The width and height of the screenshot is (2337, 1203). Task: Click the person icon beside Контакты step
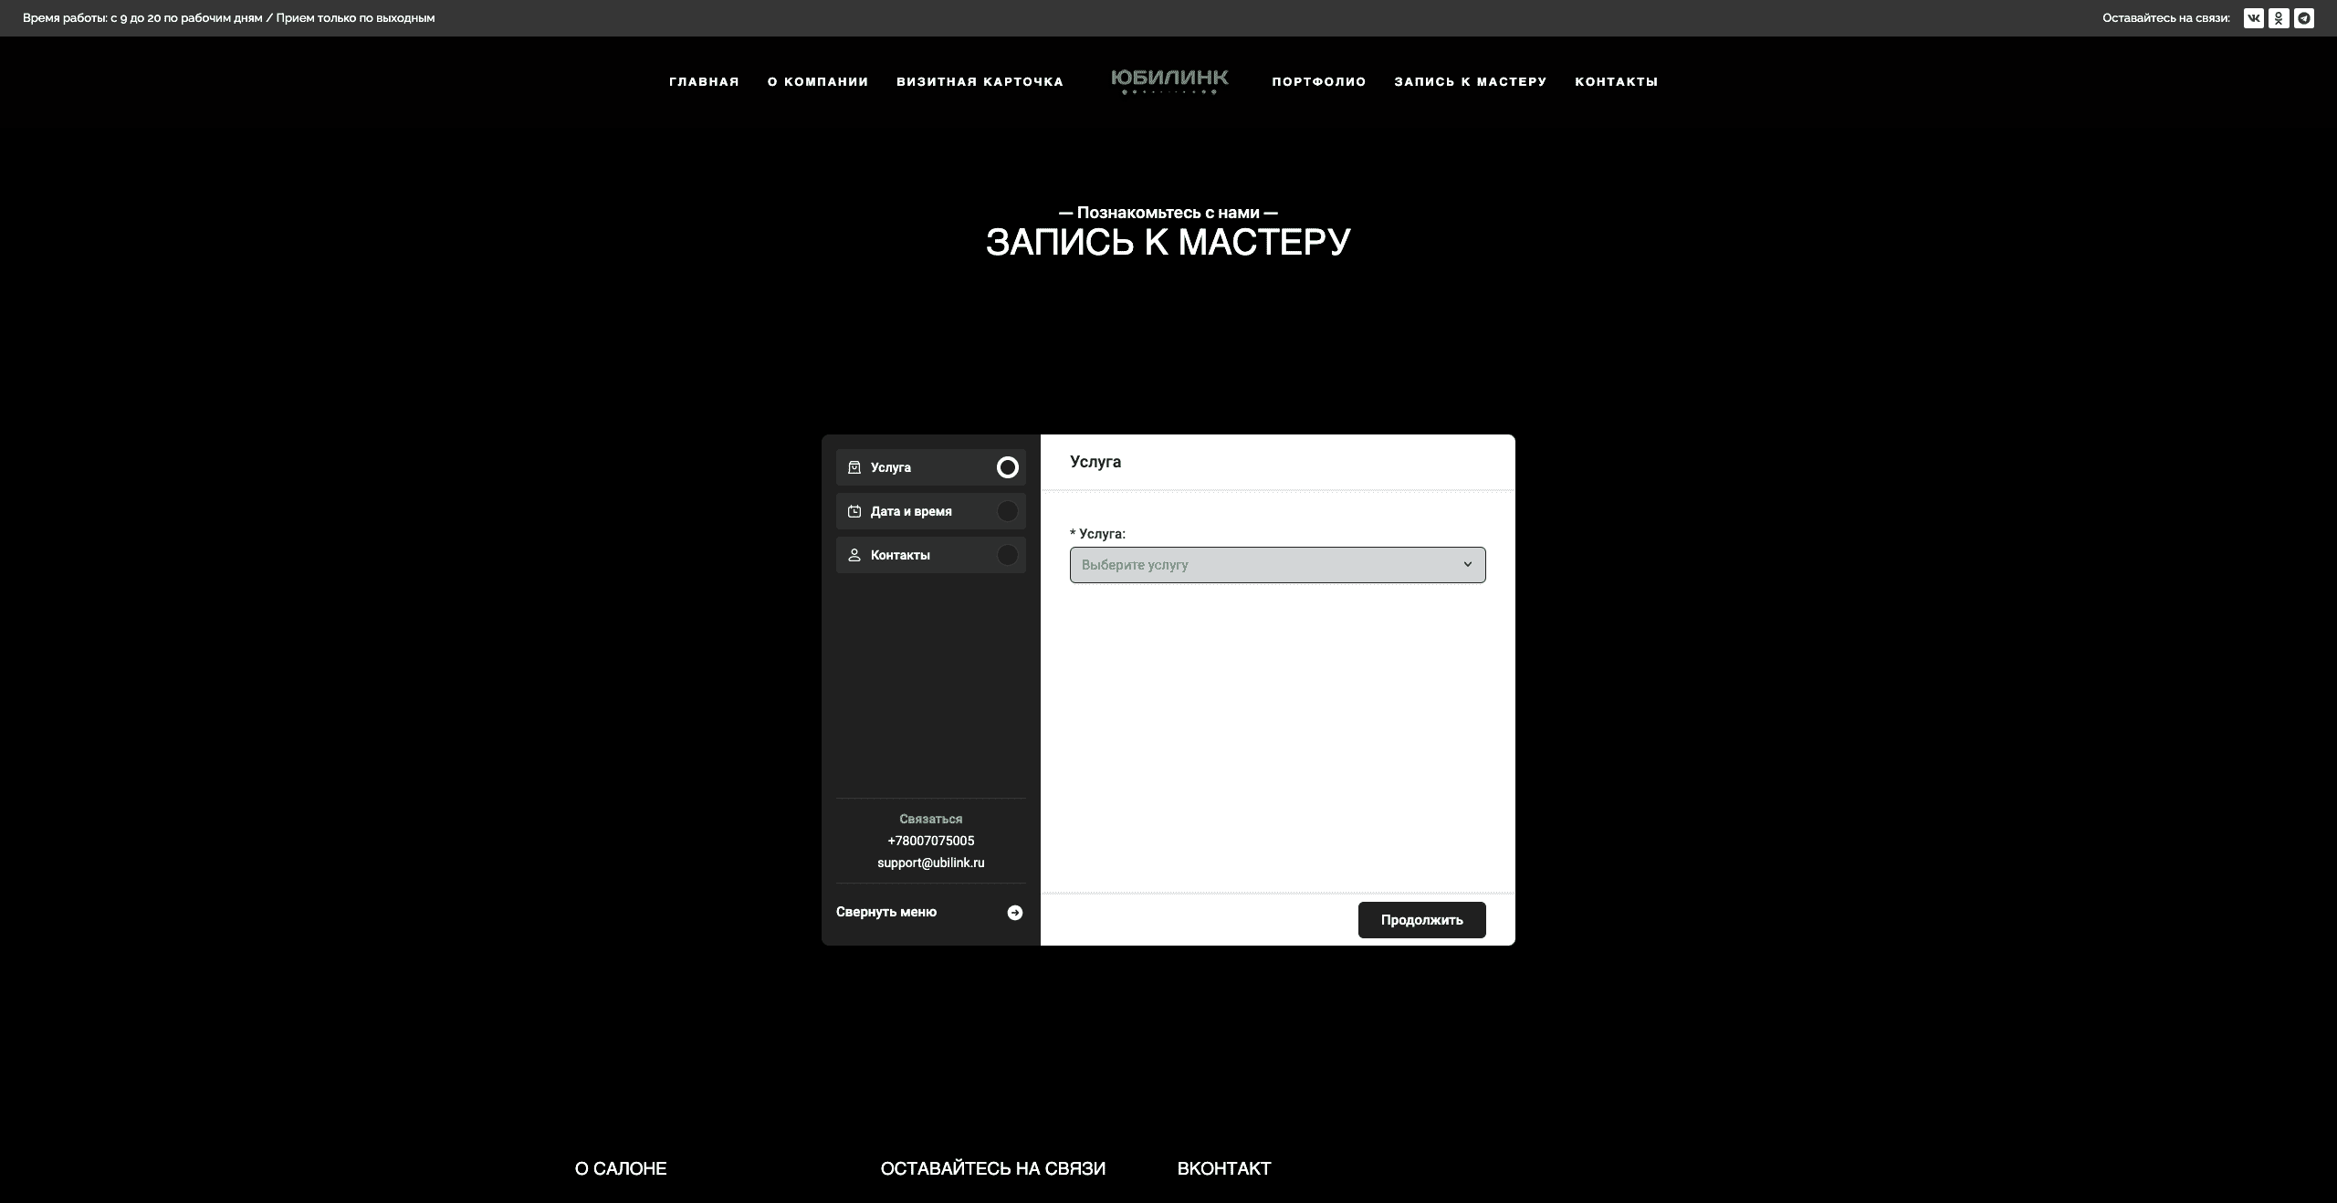click(x=854, y=555)
